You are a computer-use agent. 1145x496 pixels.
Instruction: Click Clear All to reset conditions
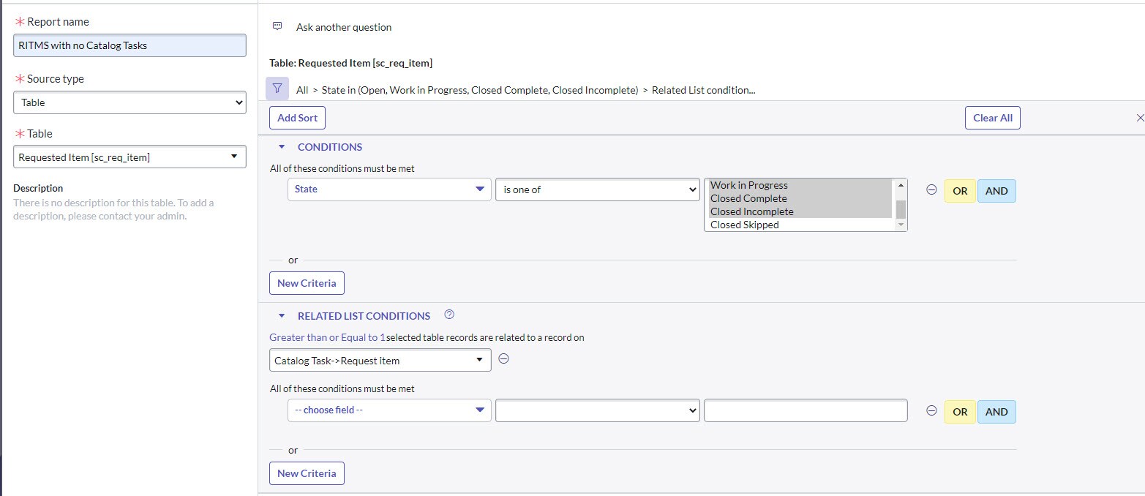tap(992, 117)
